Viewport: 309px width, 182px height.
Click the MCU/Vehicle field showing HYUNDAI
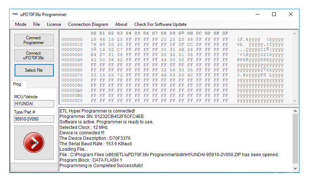[x=34, y=104]
